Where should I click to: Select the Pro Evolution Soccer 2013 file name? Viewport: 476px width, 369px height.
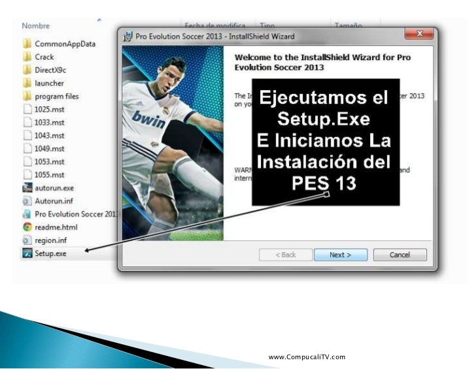coord(76,214)
